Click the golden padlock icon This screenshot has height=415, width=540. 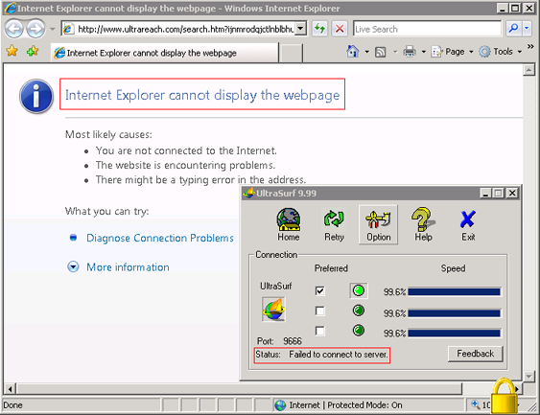505,397
